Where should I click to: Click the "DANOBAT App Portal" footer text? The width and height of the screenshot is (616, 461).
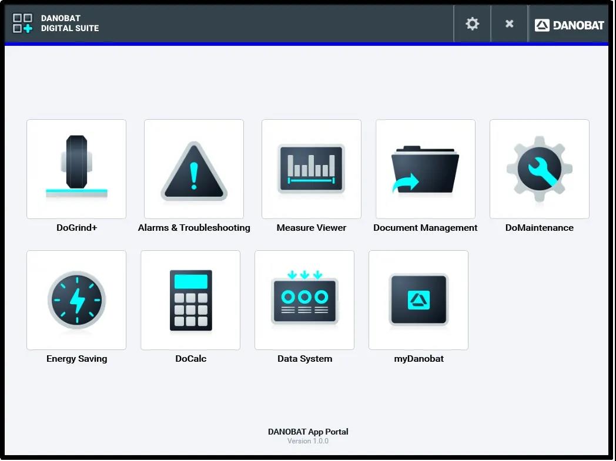tap(308, 432)
